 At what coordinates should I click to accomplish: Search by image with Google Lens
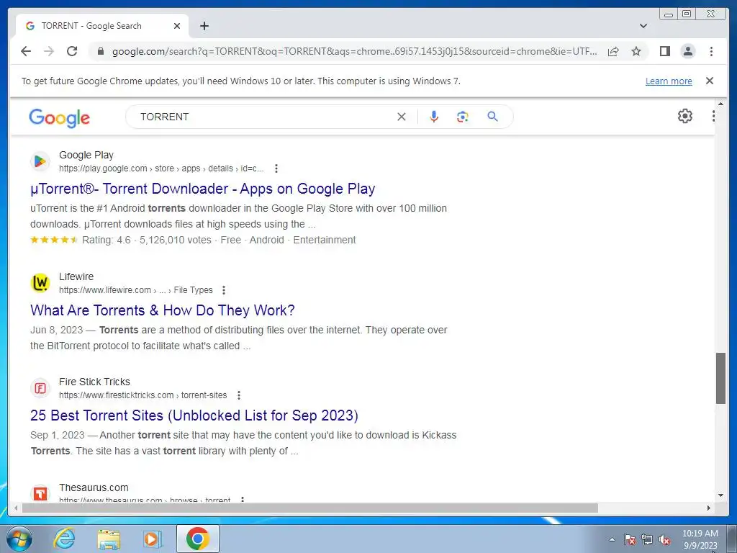click(463, 117)
